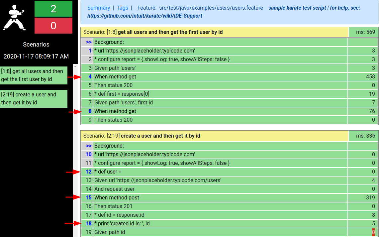Open the Summary link

point(99,8)
